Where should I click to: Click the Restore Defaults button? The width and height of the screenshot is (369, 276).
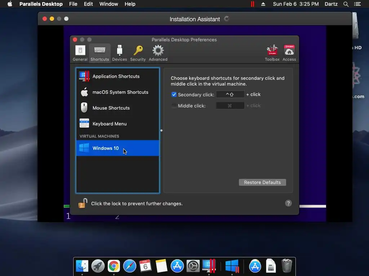262,182
